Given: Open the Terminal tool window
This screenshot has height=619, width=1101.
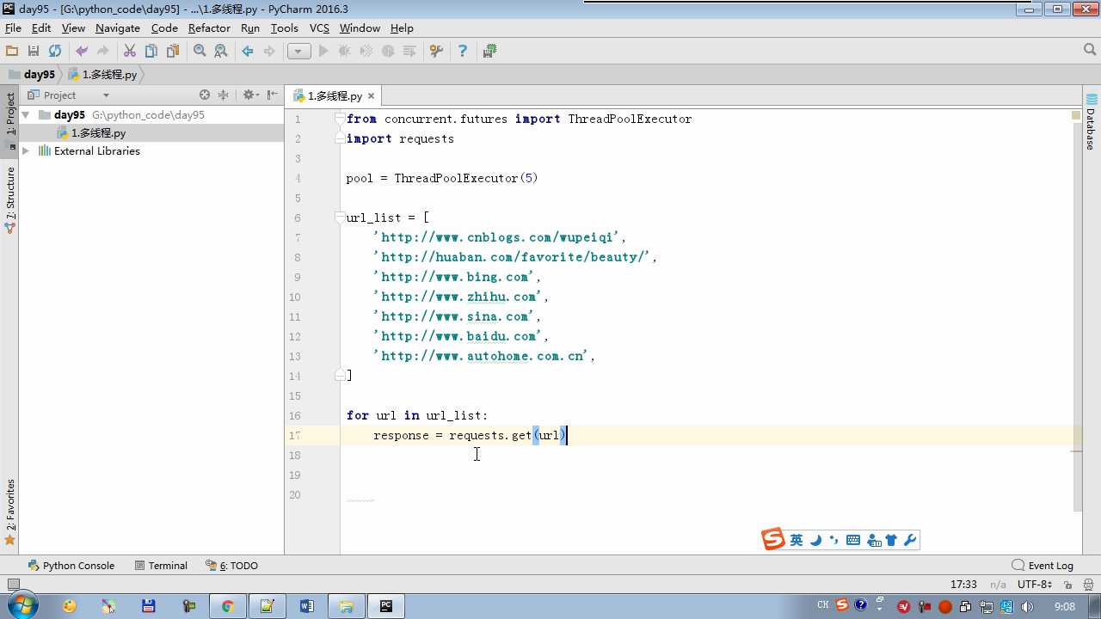Looking at the screenshot, I should coord(161,566).
